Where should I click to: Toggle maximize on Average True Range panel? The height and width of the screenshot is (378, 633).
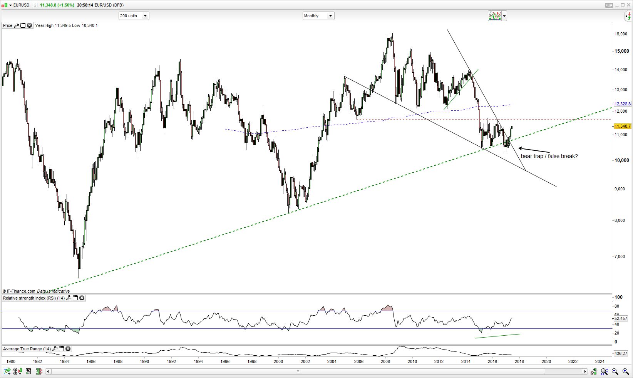click(62, 349)
